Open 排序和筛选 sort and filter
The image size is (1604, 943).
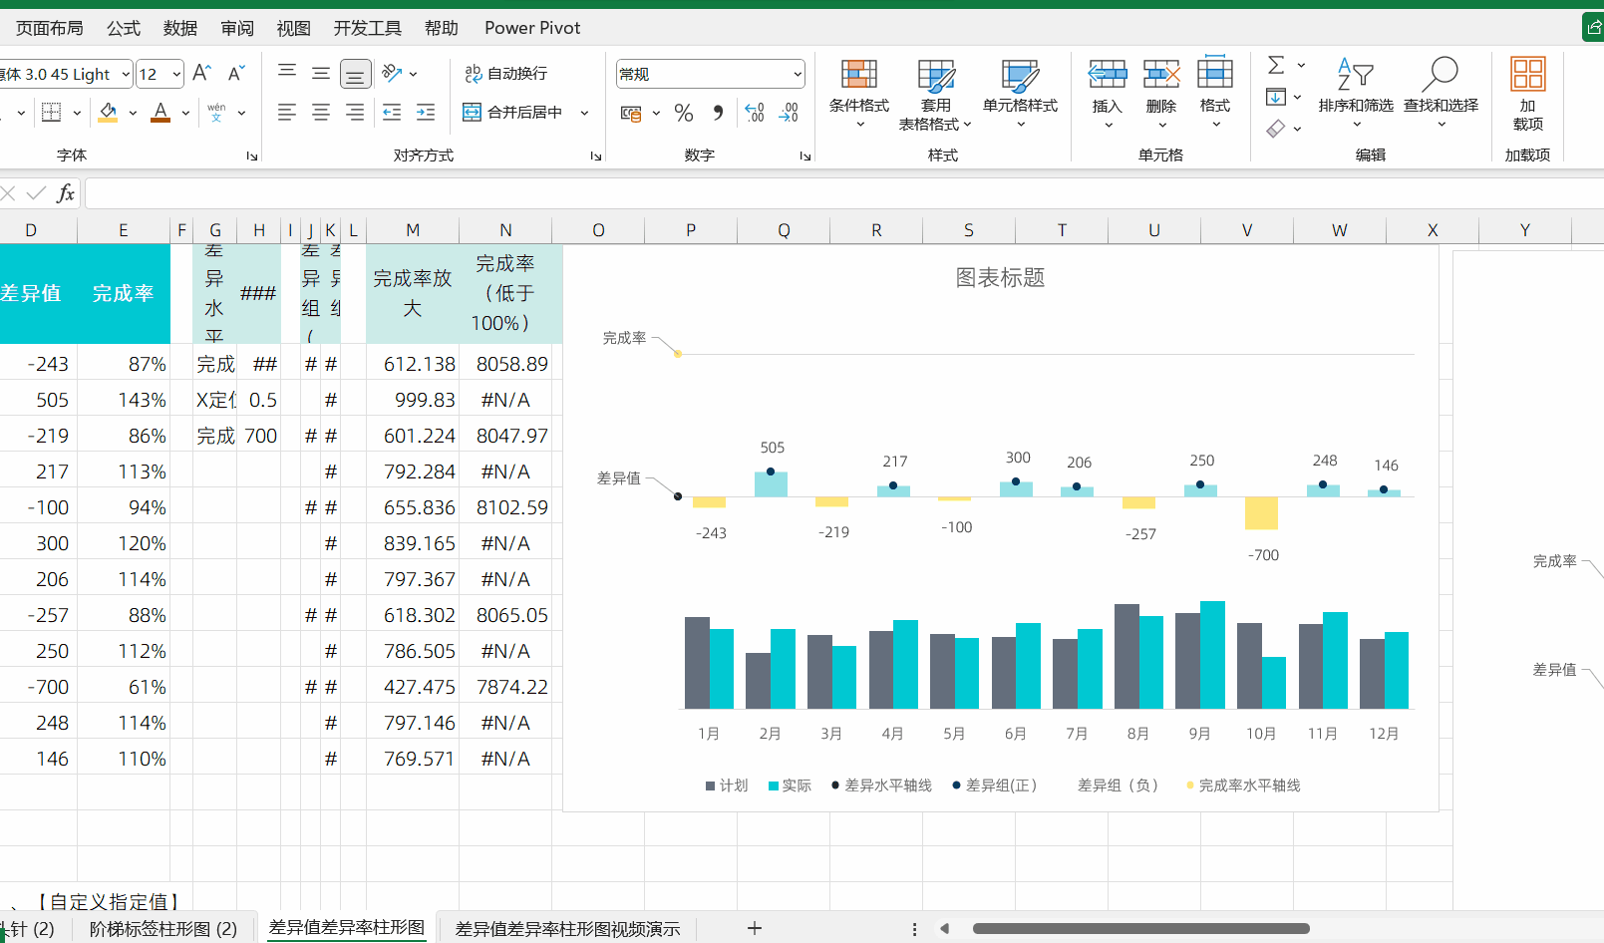pos(1356,93)
